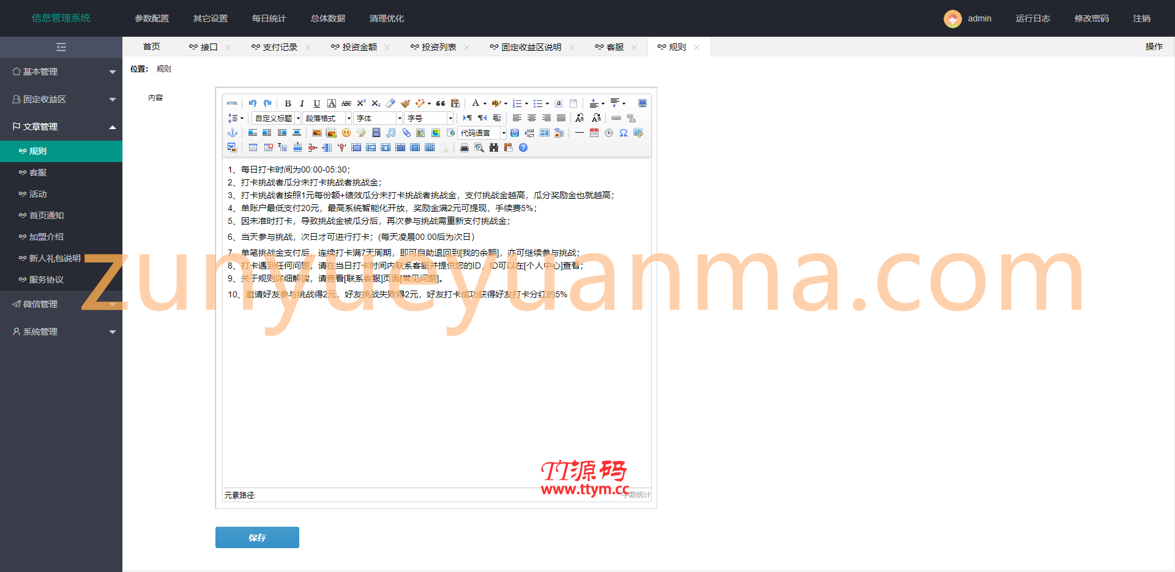Image resolution: width=1175 pixels, height=572 pixels.
Task: Remove hyperlink with unlink icon
Action: [631, 118]
